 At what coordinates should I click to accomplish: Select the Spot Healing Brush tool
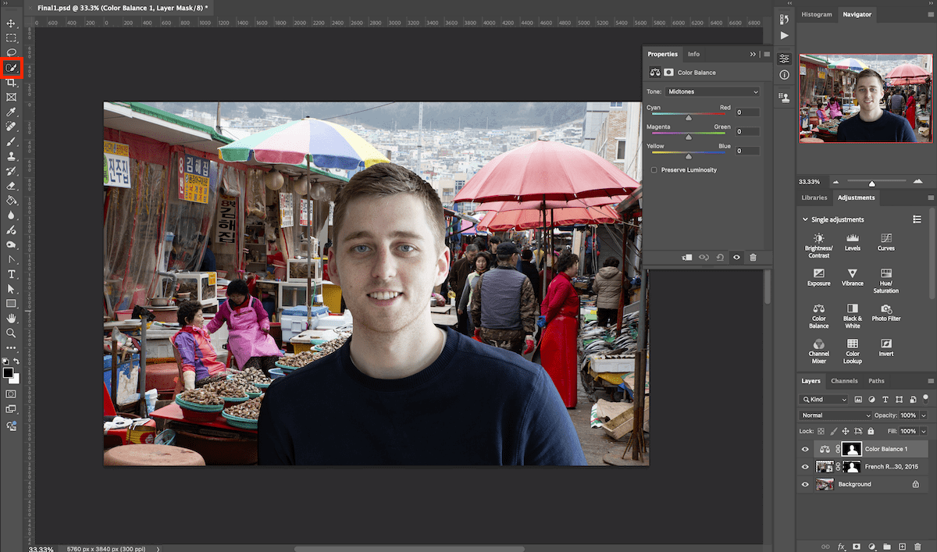[x=11, y=127]
